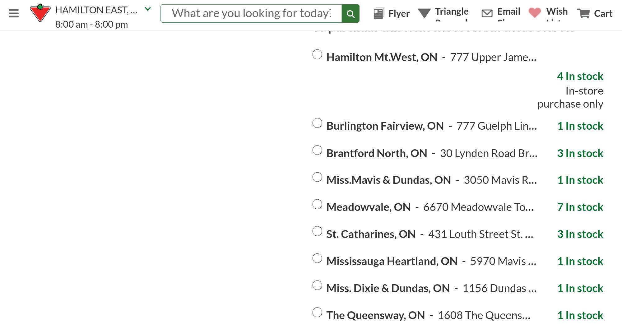Screen dimensions: 622x334
Task: Open the shopping Cart icon
Action: (x=583, y=13)
